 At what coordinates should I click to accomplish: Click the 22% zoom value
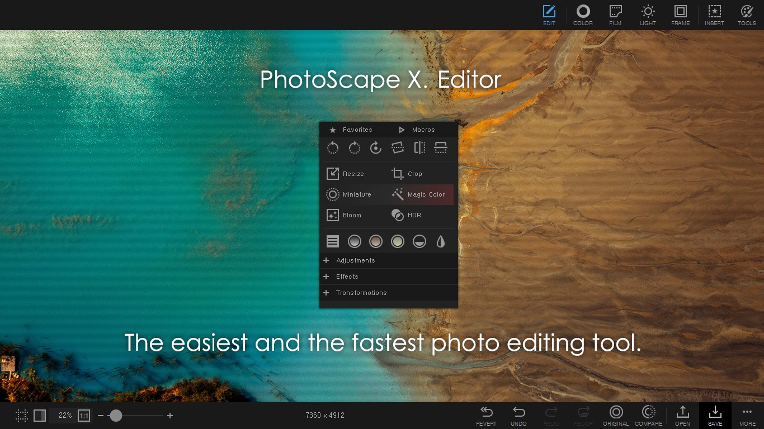pos(65,416)
